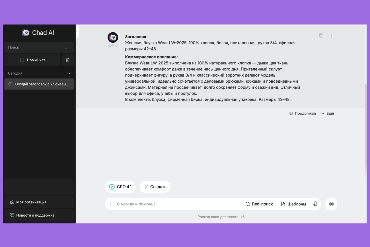370x247 pixels.
Task: Collapse the Сегодня chat section
Action: coord(69,73)
